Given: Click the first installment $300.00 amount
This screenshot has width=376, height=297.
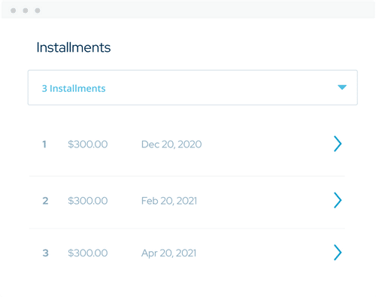Looking at the screenshot, I should 88,144.
